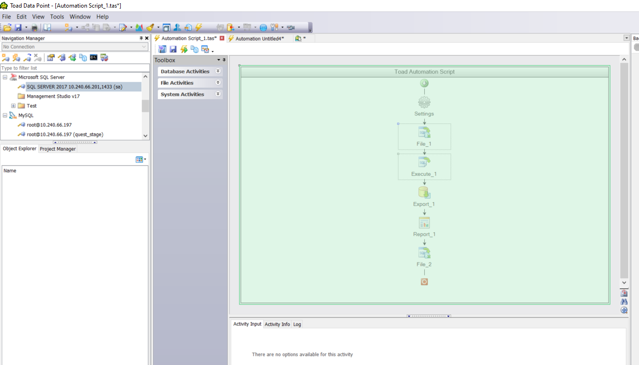639x365 pixels.
Task: Click the binoculars find icon beside designer
Action: pyautogui.click(x=624, y=302)
